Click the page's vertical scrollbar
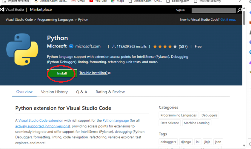251x149 pixels. [244, 75]
